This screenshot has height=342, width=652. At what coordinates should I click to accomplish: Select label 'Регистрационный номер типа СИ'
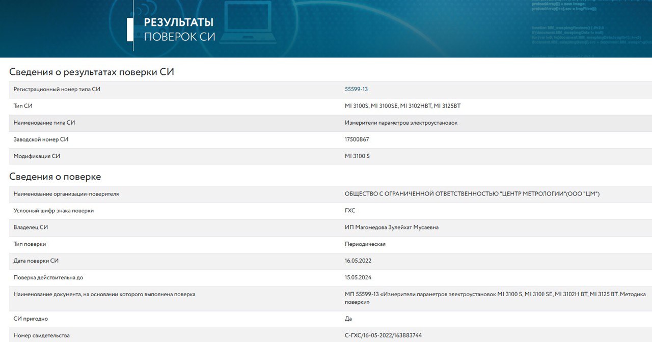tap(57, 89)
